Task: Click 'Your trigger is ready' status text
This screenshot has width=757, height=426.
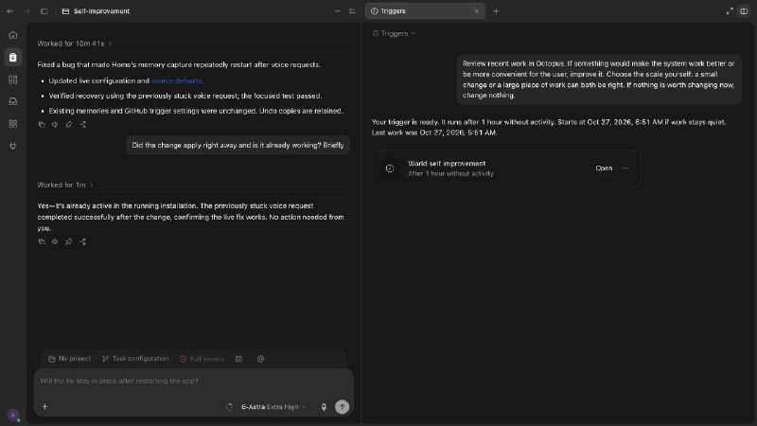Action: point(549,127)
